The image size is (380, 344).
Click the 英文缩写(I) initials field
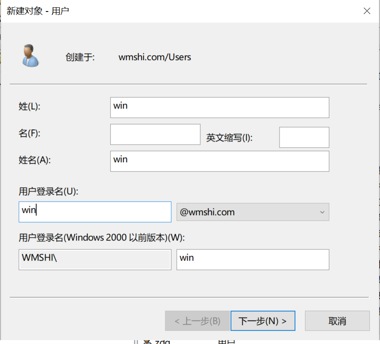(304, 138)
